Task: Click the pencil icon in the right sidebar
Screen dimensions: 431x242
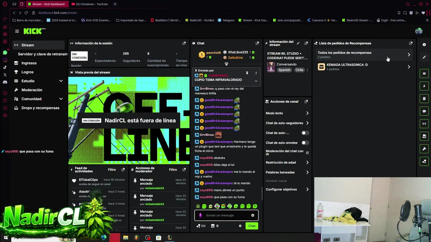Action: 424,57
